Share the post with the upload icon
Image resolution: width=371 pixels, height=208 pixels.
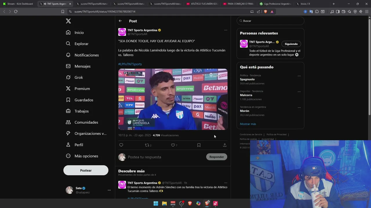(225, 145)
